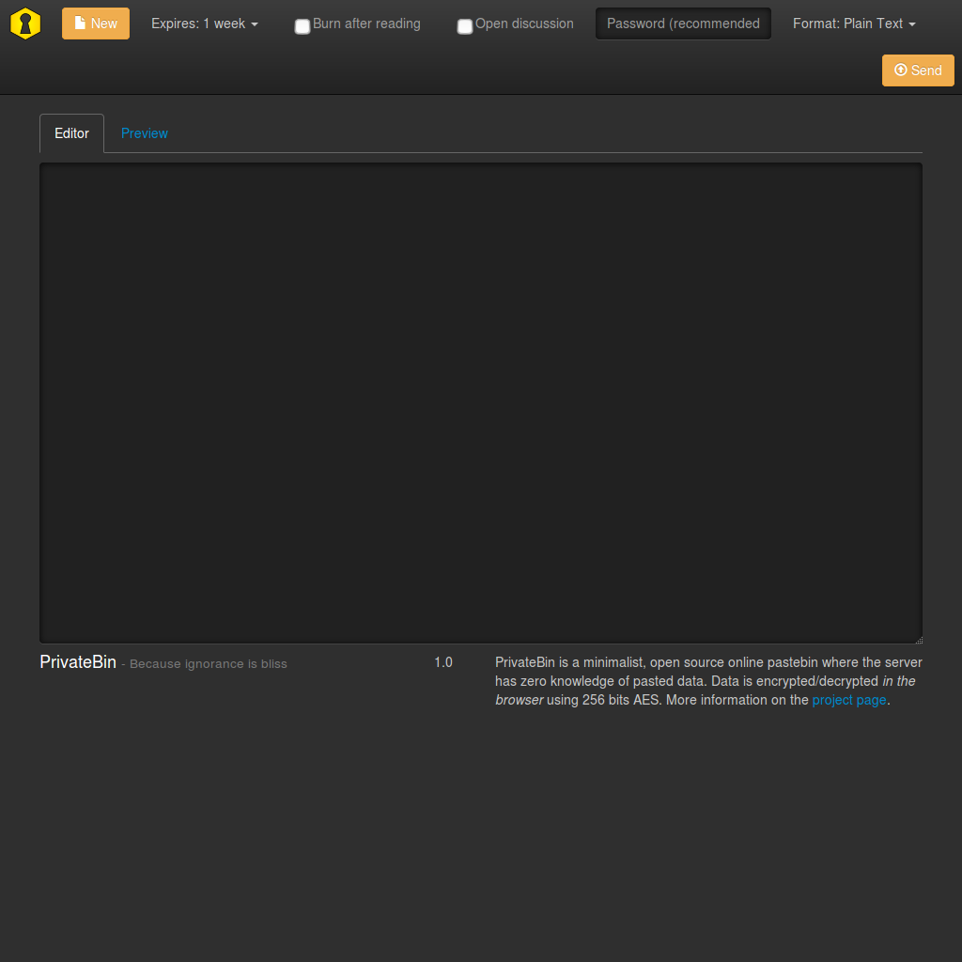Toggle the Burn after reading checkbox off
Screen dimensions: 962x962
click(302, 26)
